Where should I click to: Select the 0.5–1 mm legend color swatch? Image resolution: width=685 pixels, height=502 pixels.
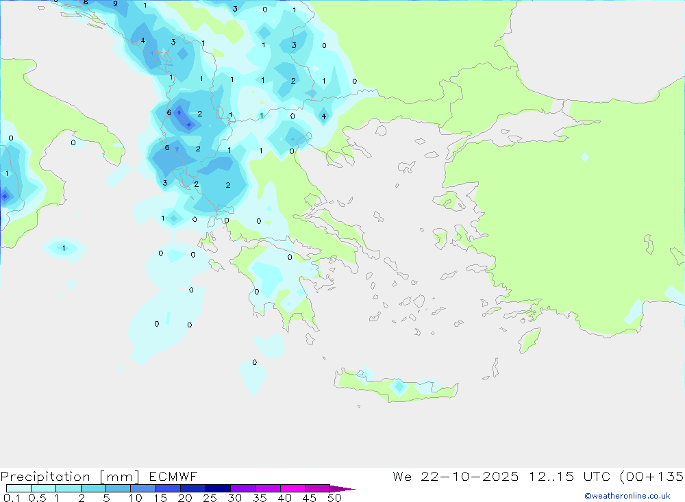pyautogui.click(x=44, y=488)
